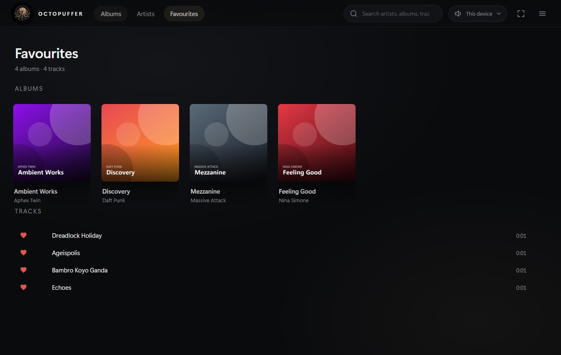
Task: Open the Feeling Good album cover
Action: pyautogui.click(x=317, y=143)
